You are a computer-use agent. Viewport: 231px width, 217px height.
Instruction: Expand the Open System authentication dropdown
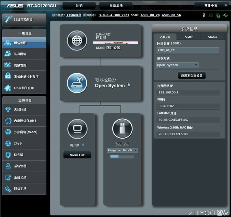(177, 65)
